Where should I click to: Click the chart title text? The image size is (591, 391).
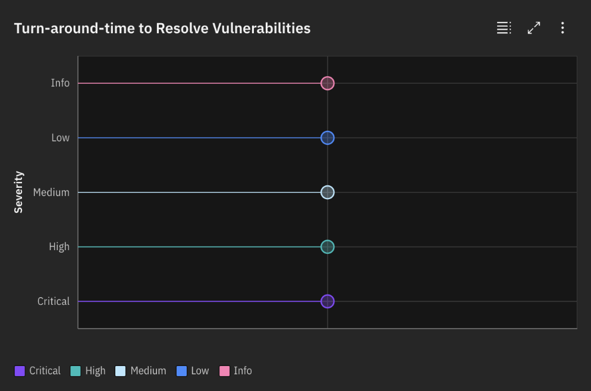(162, 29)
